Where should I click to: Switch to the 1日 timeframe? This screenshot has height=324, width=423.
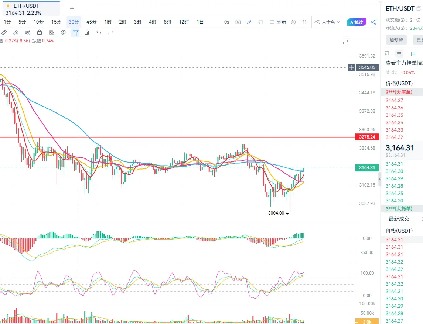[x=200, y=22]
